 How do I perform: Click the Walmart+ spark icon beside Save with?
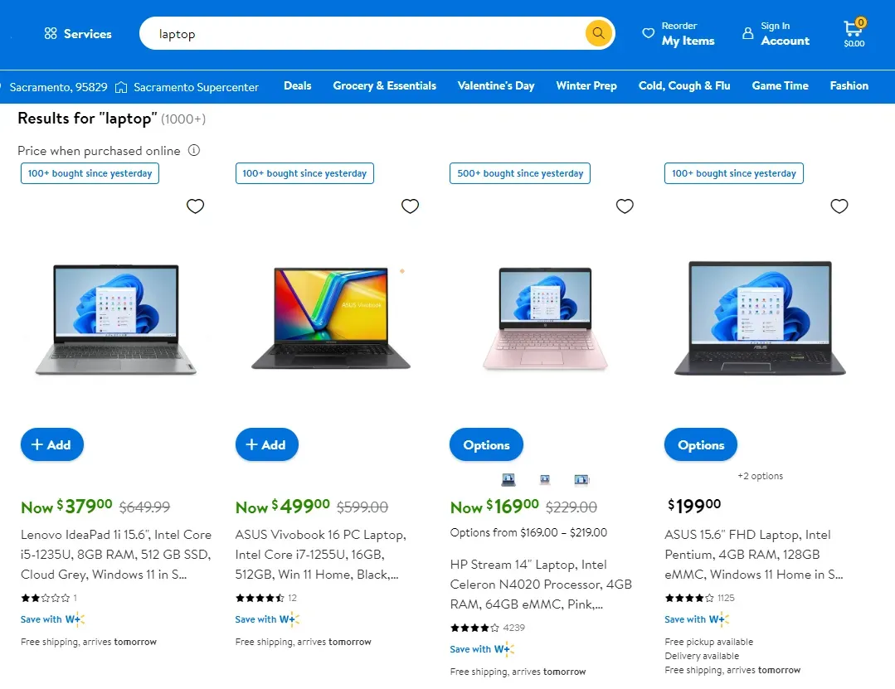[x=77, y=619]
